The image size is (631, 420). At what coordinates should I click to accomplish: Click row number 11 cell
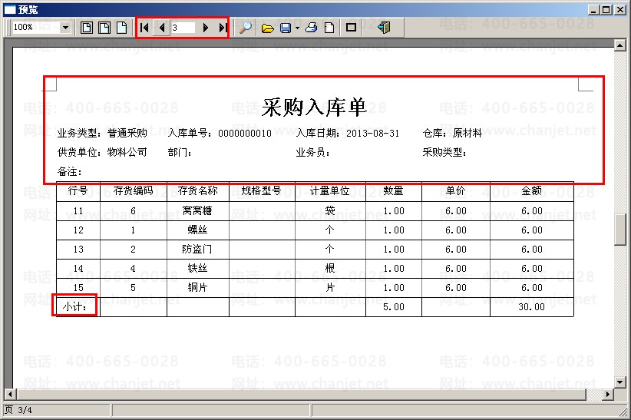click(78, 211)
